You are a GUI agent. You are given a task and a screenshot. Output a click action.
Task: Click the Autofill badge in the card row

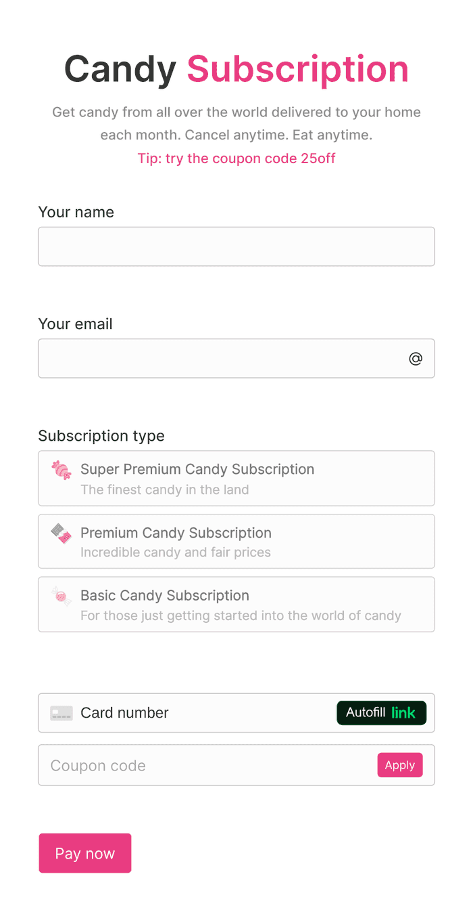[x=381, y=712]
